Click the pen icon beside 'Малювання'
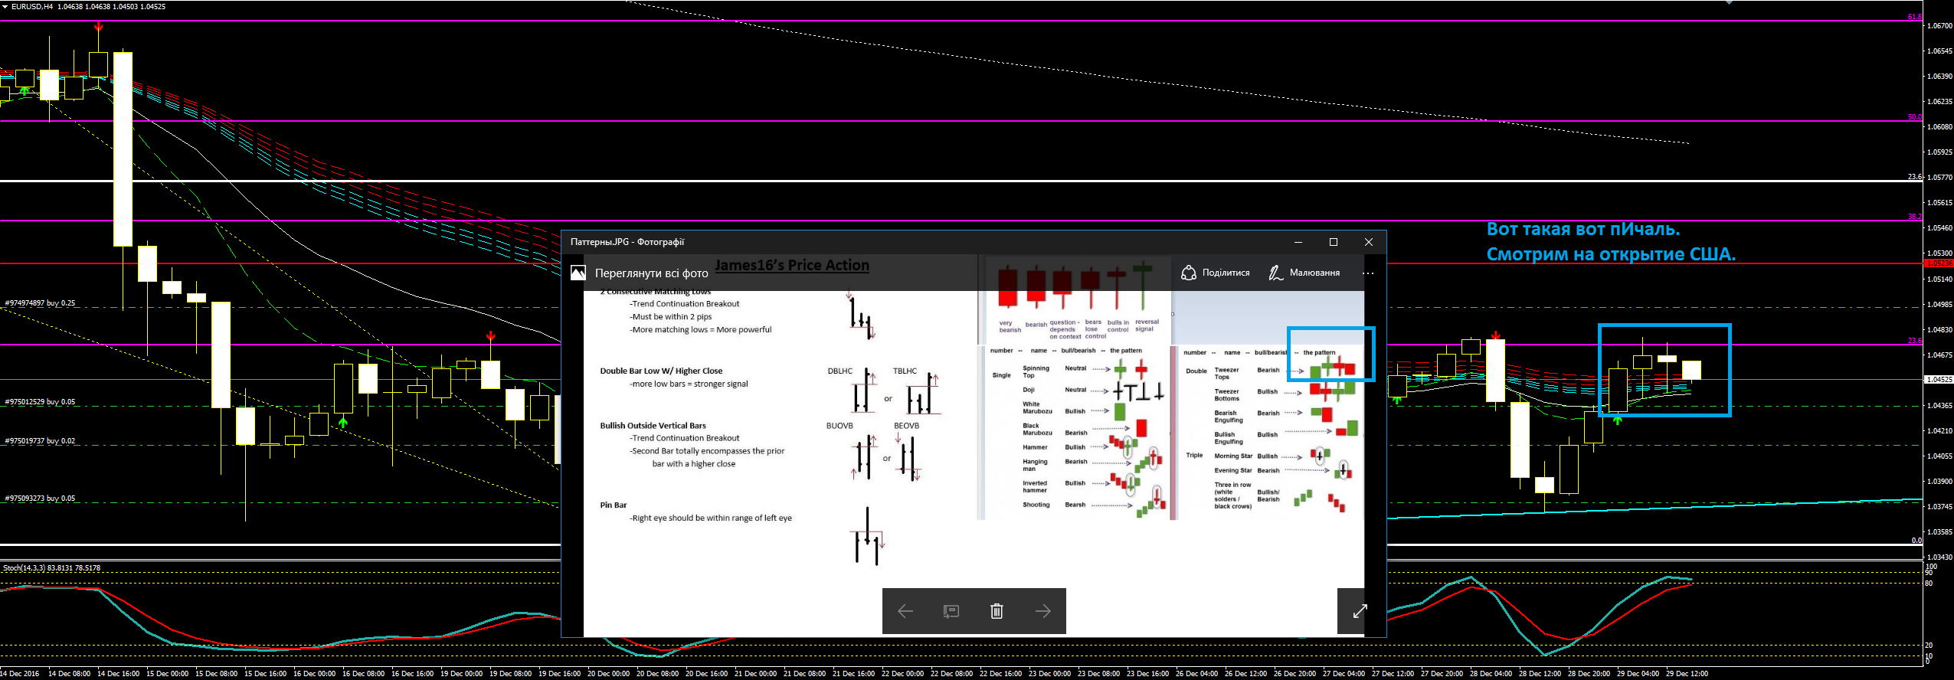This screenshot has width=1954, height=680. pos(1275,273)
